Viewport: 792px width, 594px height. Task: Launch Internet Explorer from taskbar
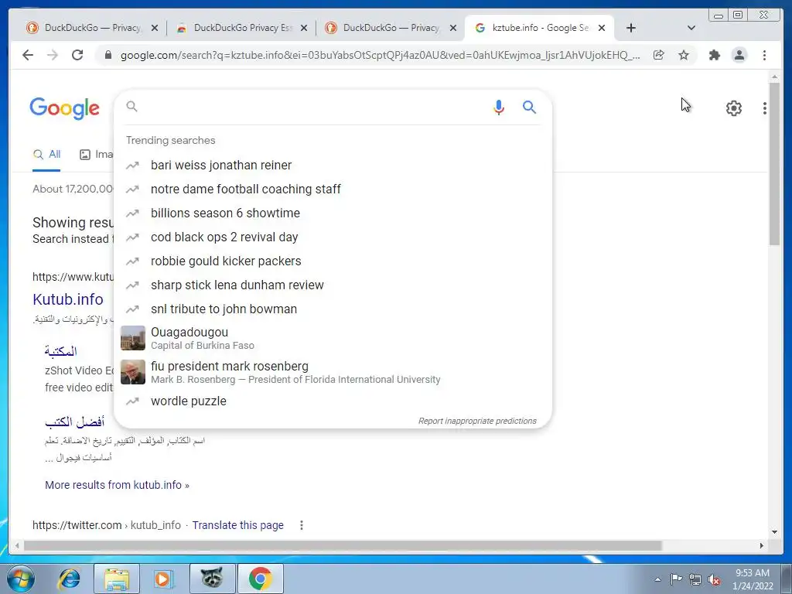(69, 579)
